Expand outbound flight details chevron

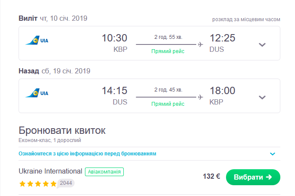(x=262, y=44)
